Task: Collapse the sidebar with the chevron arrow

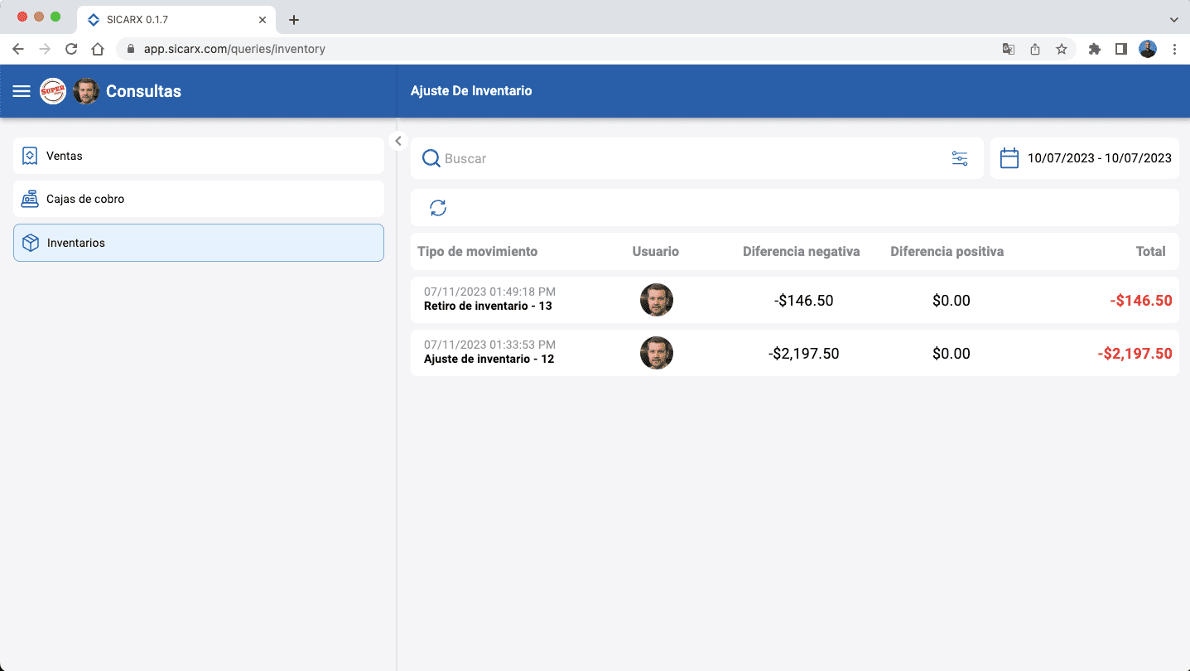Action: [398, 141]
